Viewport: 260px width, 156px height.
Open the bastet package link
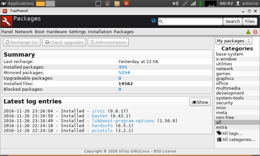pos(100,116)
